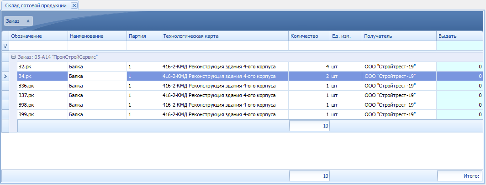Image resolution: width=486 pixels, height=185 pixels.
Task: Click the grid footer total 10
Action: point(309,176)
